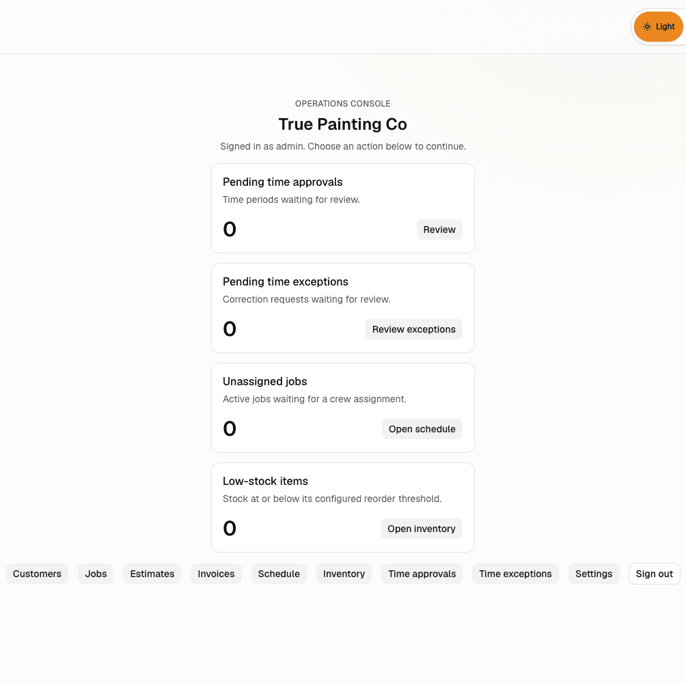The height and width of the screenshot is (683, 686).
Task: Open Review exceptions button
Action: (413, 329)
